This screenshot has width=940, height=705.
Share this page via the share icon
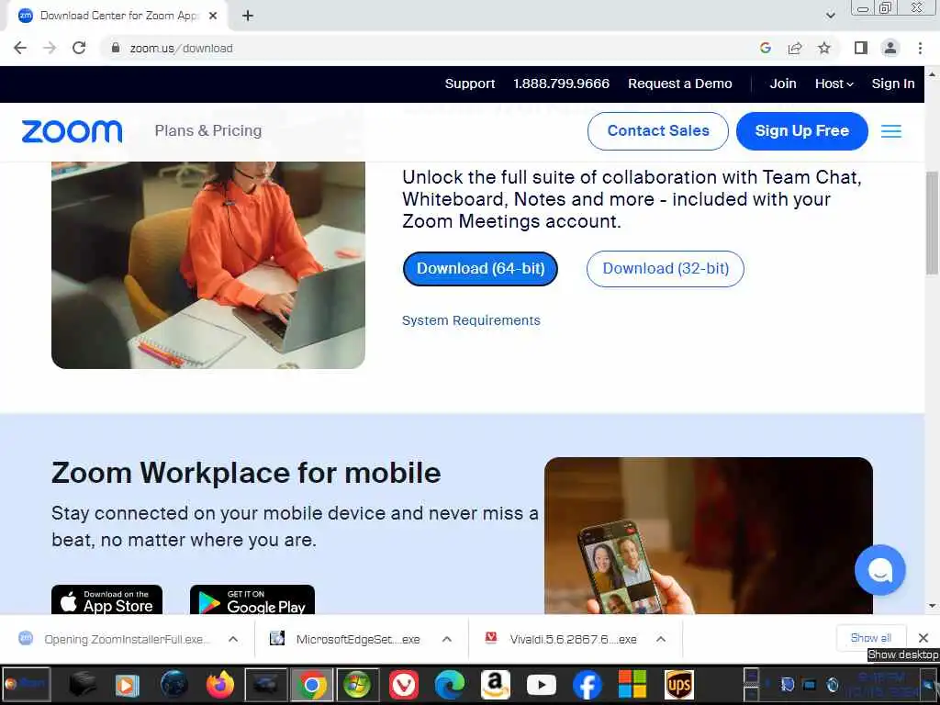coord(795,48)
